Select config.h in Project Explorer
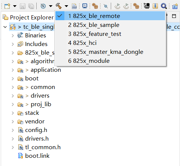 pyautogui.click(x=36, y=130)
